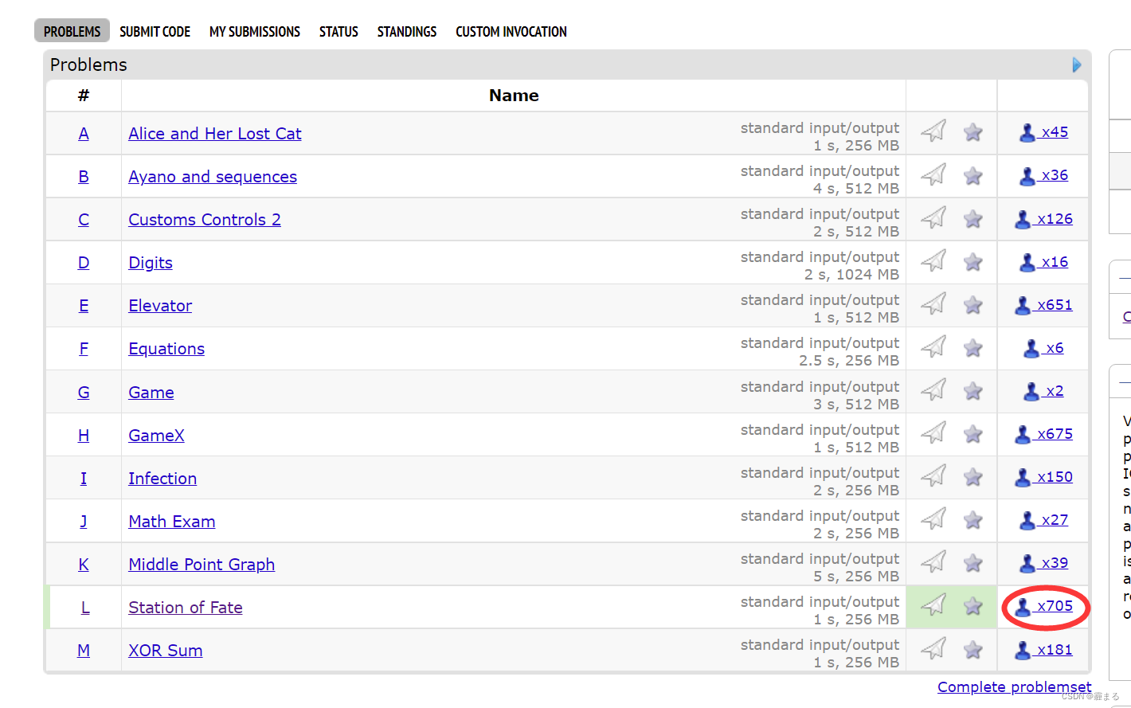1131x708 pixels.
Task: Click submit paper-plane icon for Digits
Action: click(x=933, y=260)
